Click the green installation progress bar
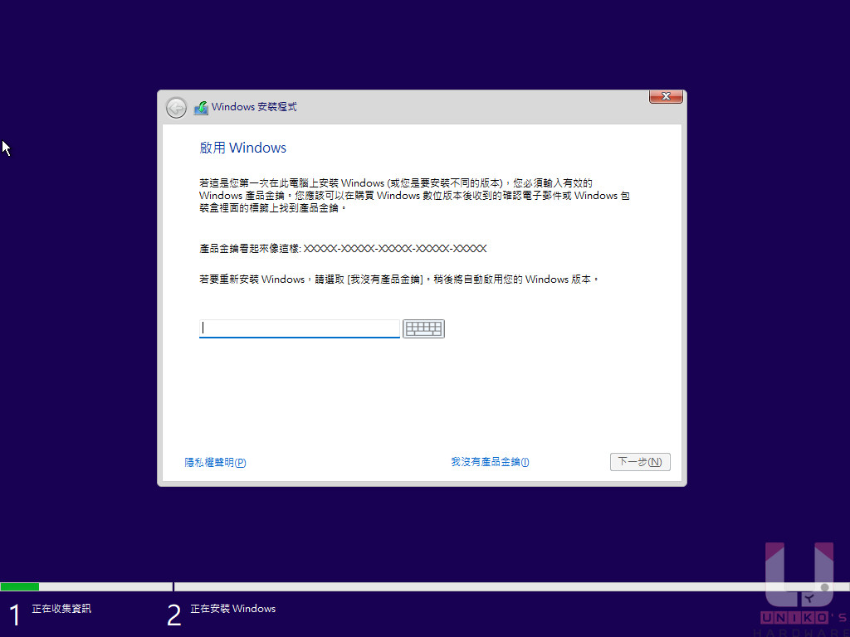 click(20, 586)
